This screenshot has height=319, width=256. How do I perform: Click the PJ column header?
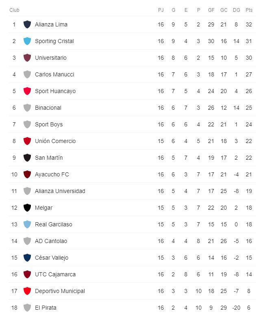click(161, 10)
